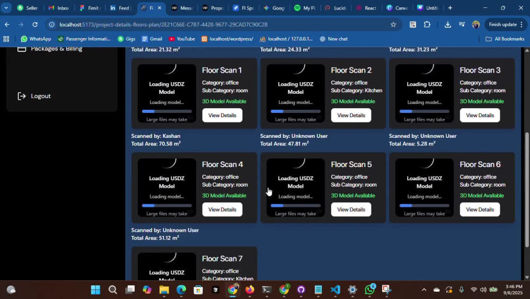Open Visual Studio Code from the taskbar

[x=335, y=290]
